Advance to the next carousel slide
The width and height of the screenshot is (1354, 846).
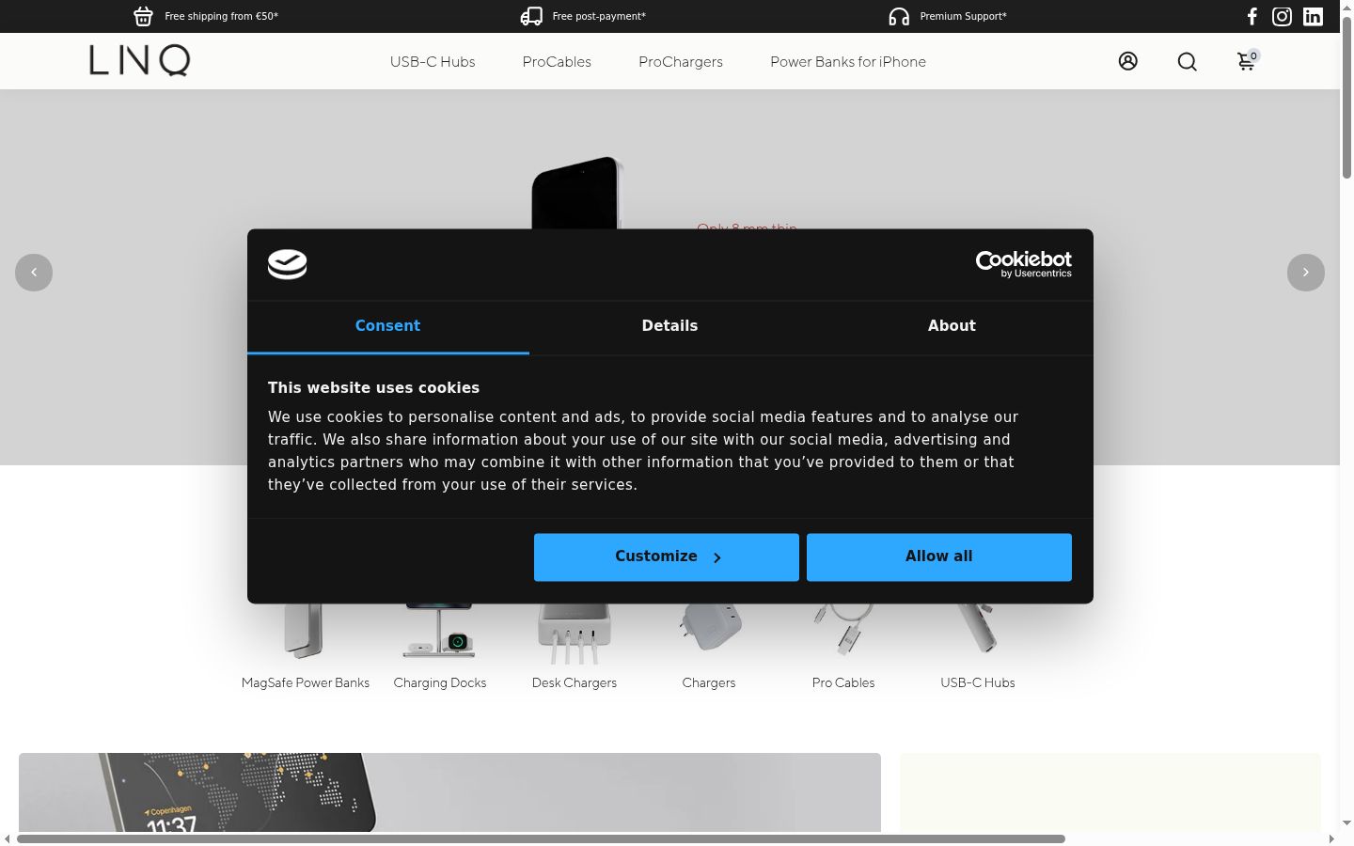[1306, 273]
